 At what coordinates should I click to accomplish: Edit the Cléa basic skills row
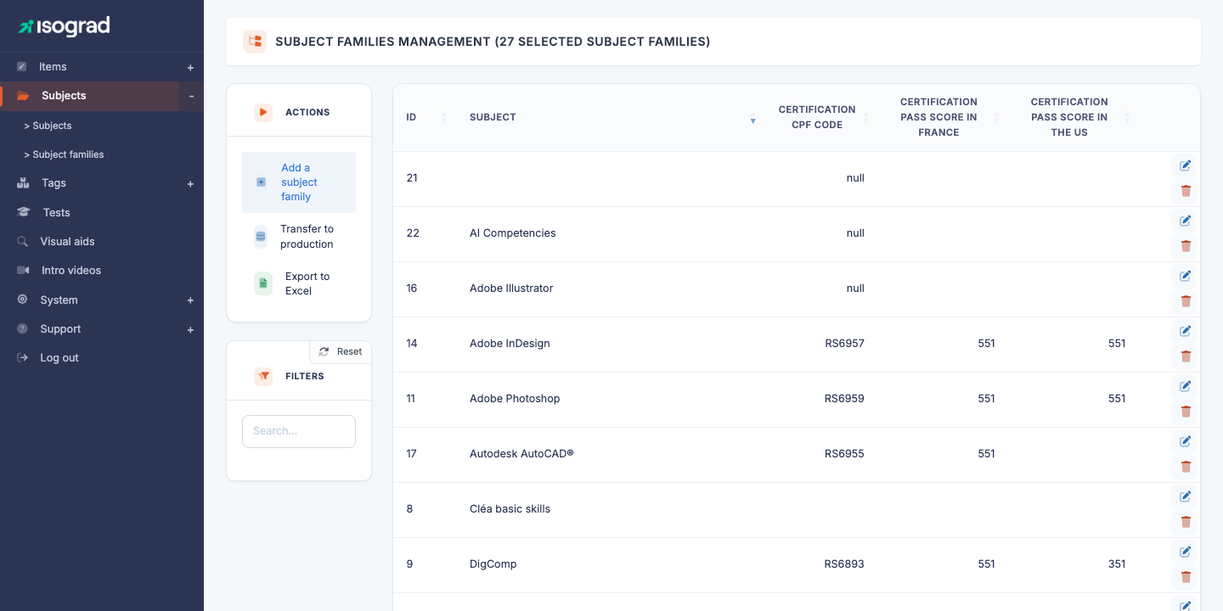pyautogui.click(x=1186, y=496)
